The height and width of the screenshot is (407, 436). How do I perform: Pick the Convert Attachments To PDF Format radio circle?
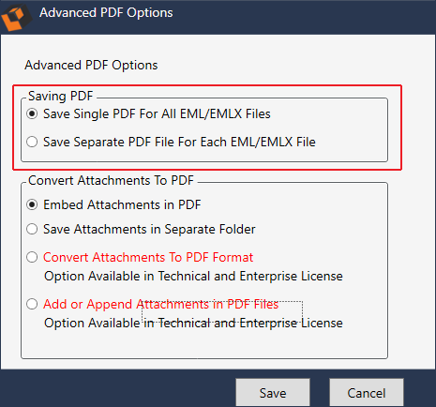pos(32,257)
